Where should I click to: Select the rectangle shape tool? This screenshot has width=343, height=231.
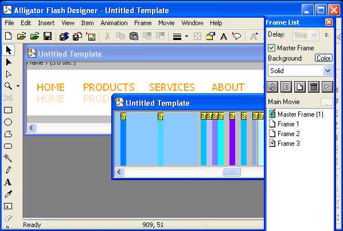coord(8,110)
